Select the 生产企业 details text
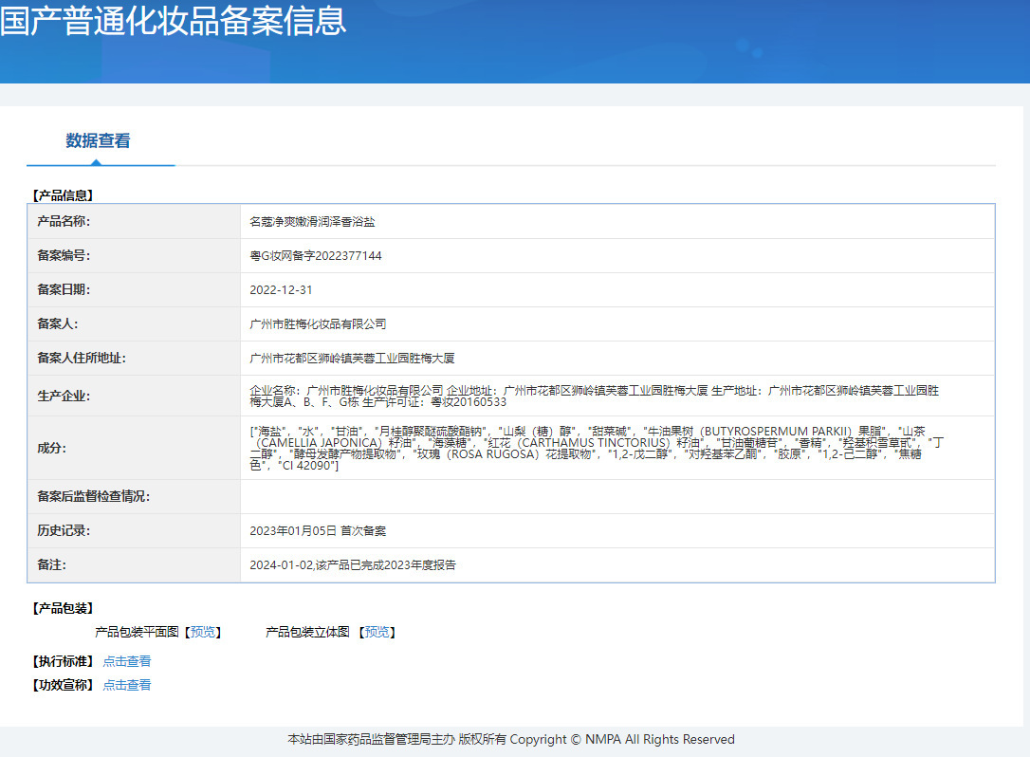1030x757 pixels. 595,396
